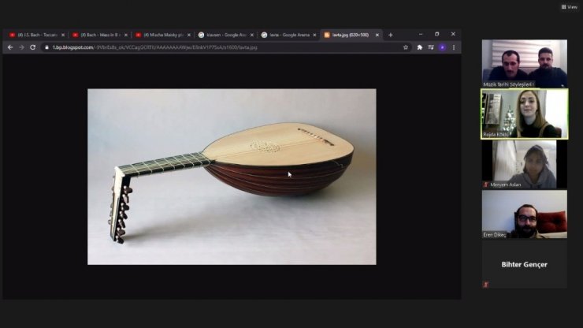Select Eren Dikeç's video tile
The width and height of the screenshot is (583, 328).
click(x=524, y=214)
